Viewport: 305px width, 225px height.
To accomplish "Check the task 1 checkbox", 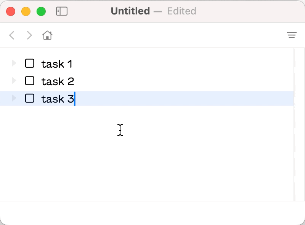I will (30, 63).
